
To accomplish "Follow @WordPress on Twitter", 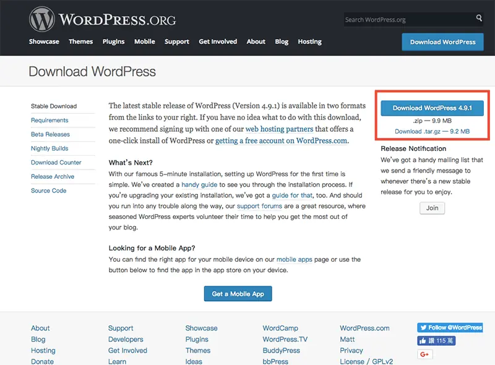I will click(450, 327).
